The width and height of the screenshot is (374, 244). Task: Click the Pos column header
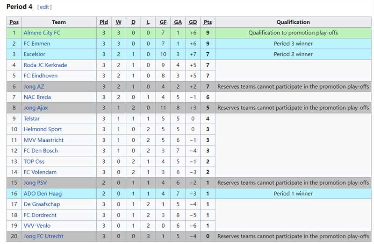[x=14, y=22]
